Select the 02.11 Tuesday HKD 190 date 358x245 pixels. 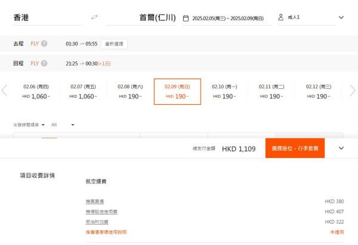coord(271,92)
